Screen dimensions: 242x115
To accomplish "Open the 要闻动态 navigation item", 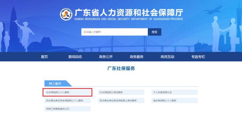I will click(75, 57).
